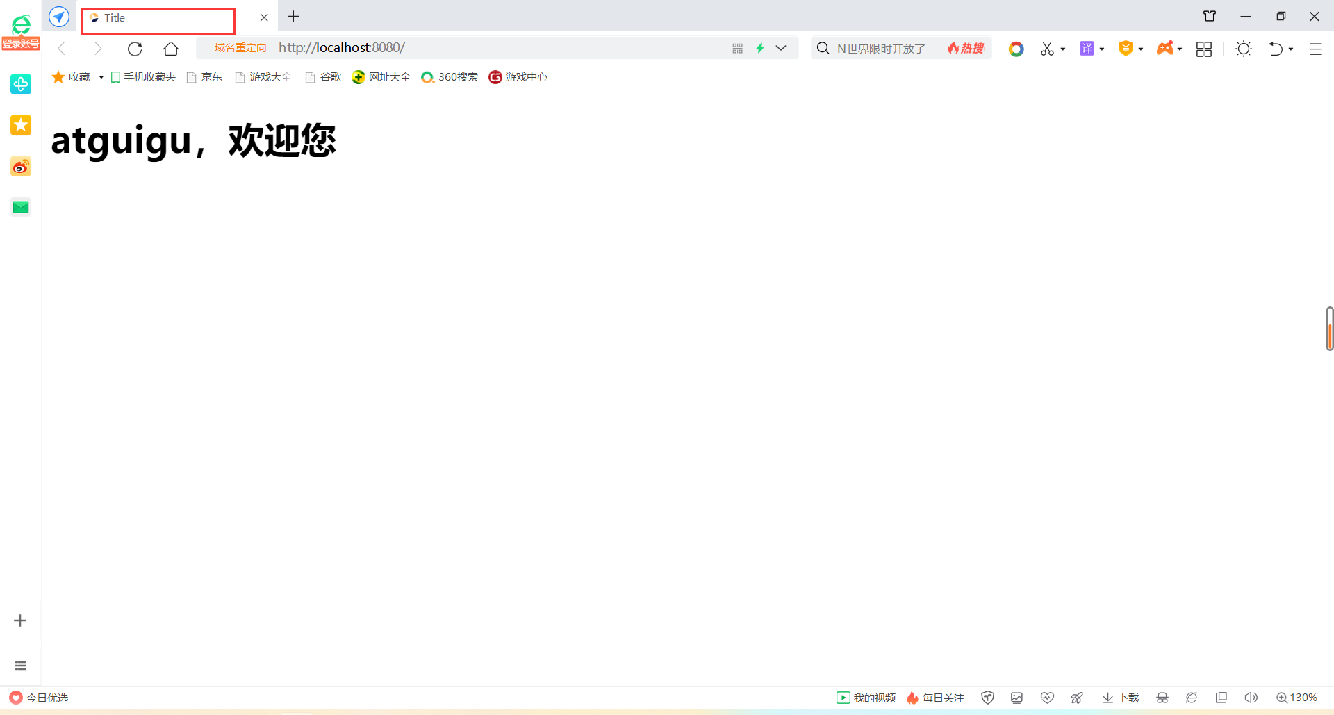Screen dimensions: 1334x715
Task: Close the Title tab
Action: click(264, 17)
